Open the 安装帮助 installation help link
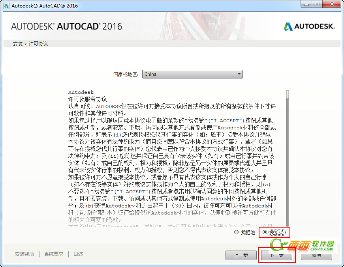 [x=24, y=254]
